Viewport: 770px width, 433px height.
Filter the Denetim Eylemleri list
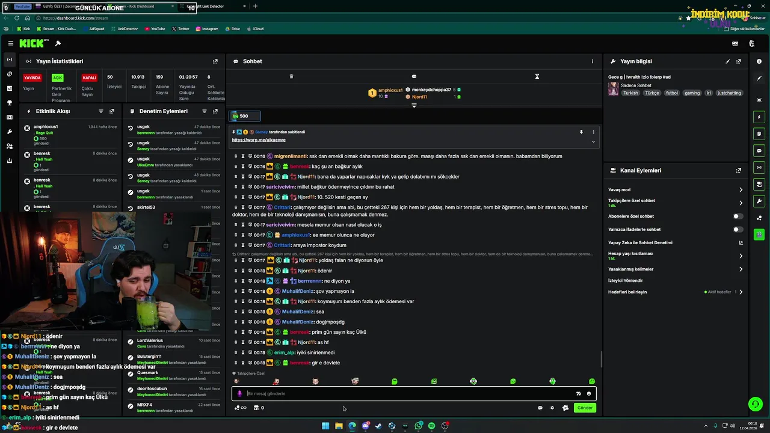click(205, 111)
